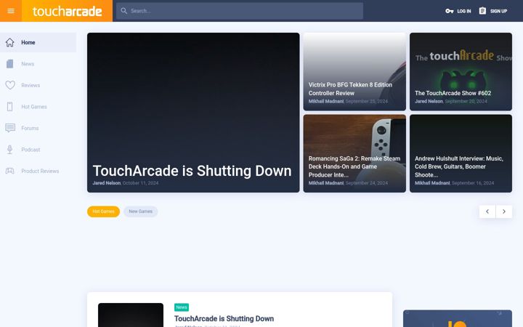Click the Forums chat icon
The width and height of the screenshot is (523, 327).
pyautogui.click(x=10, y=128)
